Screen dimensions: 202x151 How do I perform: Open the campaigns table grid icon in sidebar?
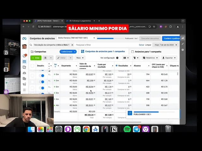[24, 62]
